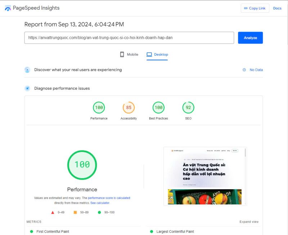Click the Accessibility 85 score gauge
Image resolution: width=288 pixels, height=235 pixels.
129,107
